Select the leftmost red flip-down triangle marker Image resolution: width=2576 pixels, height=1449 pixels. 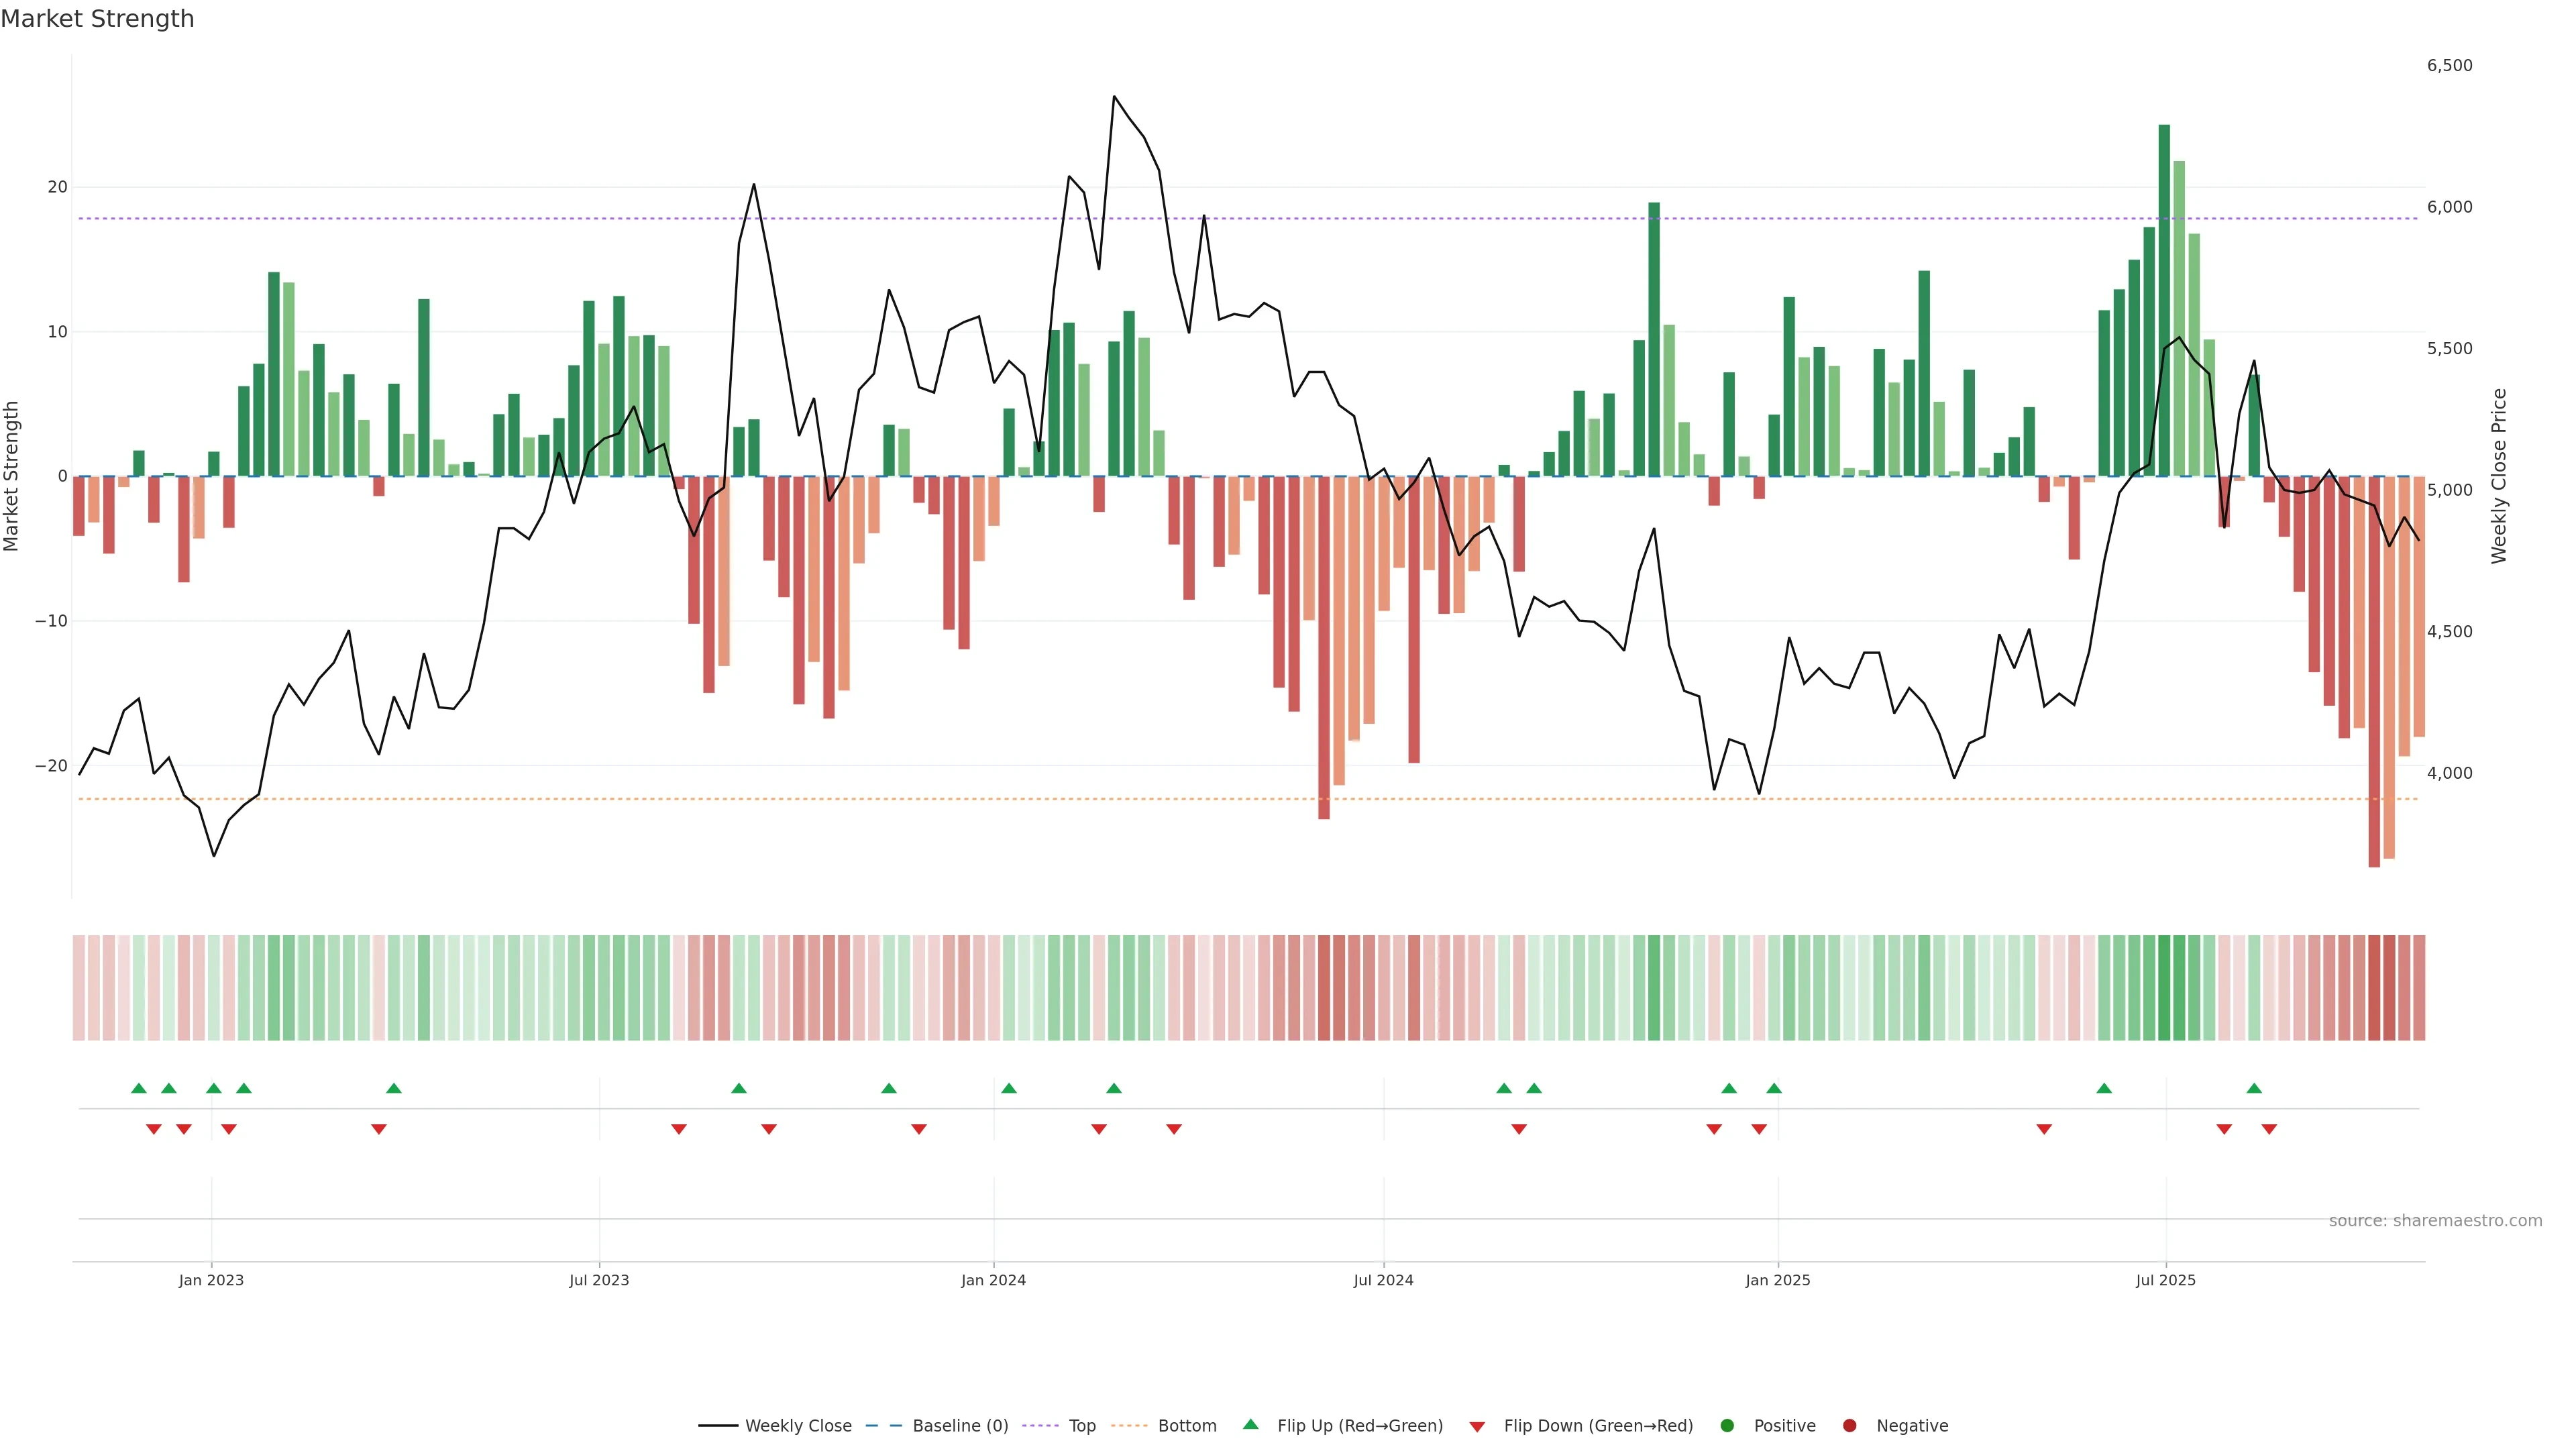click(154, 1129)
